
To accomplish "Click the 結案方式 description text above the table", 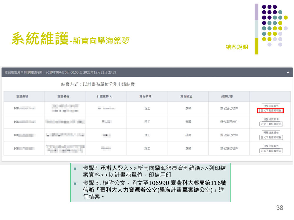I will point(98,84).
